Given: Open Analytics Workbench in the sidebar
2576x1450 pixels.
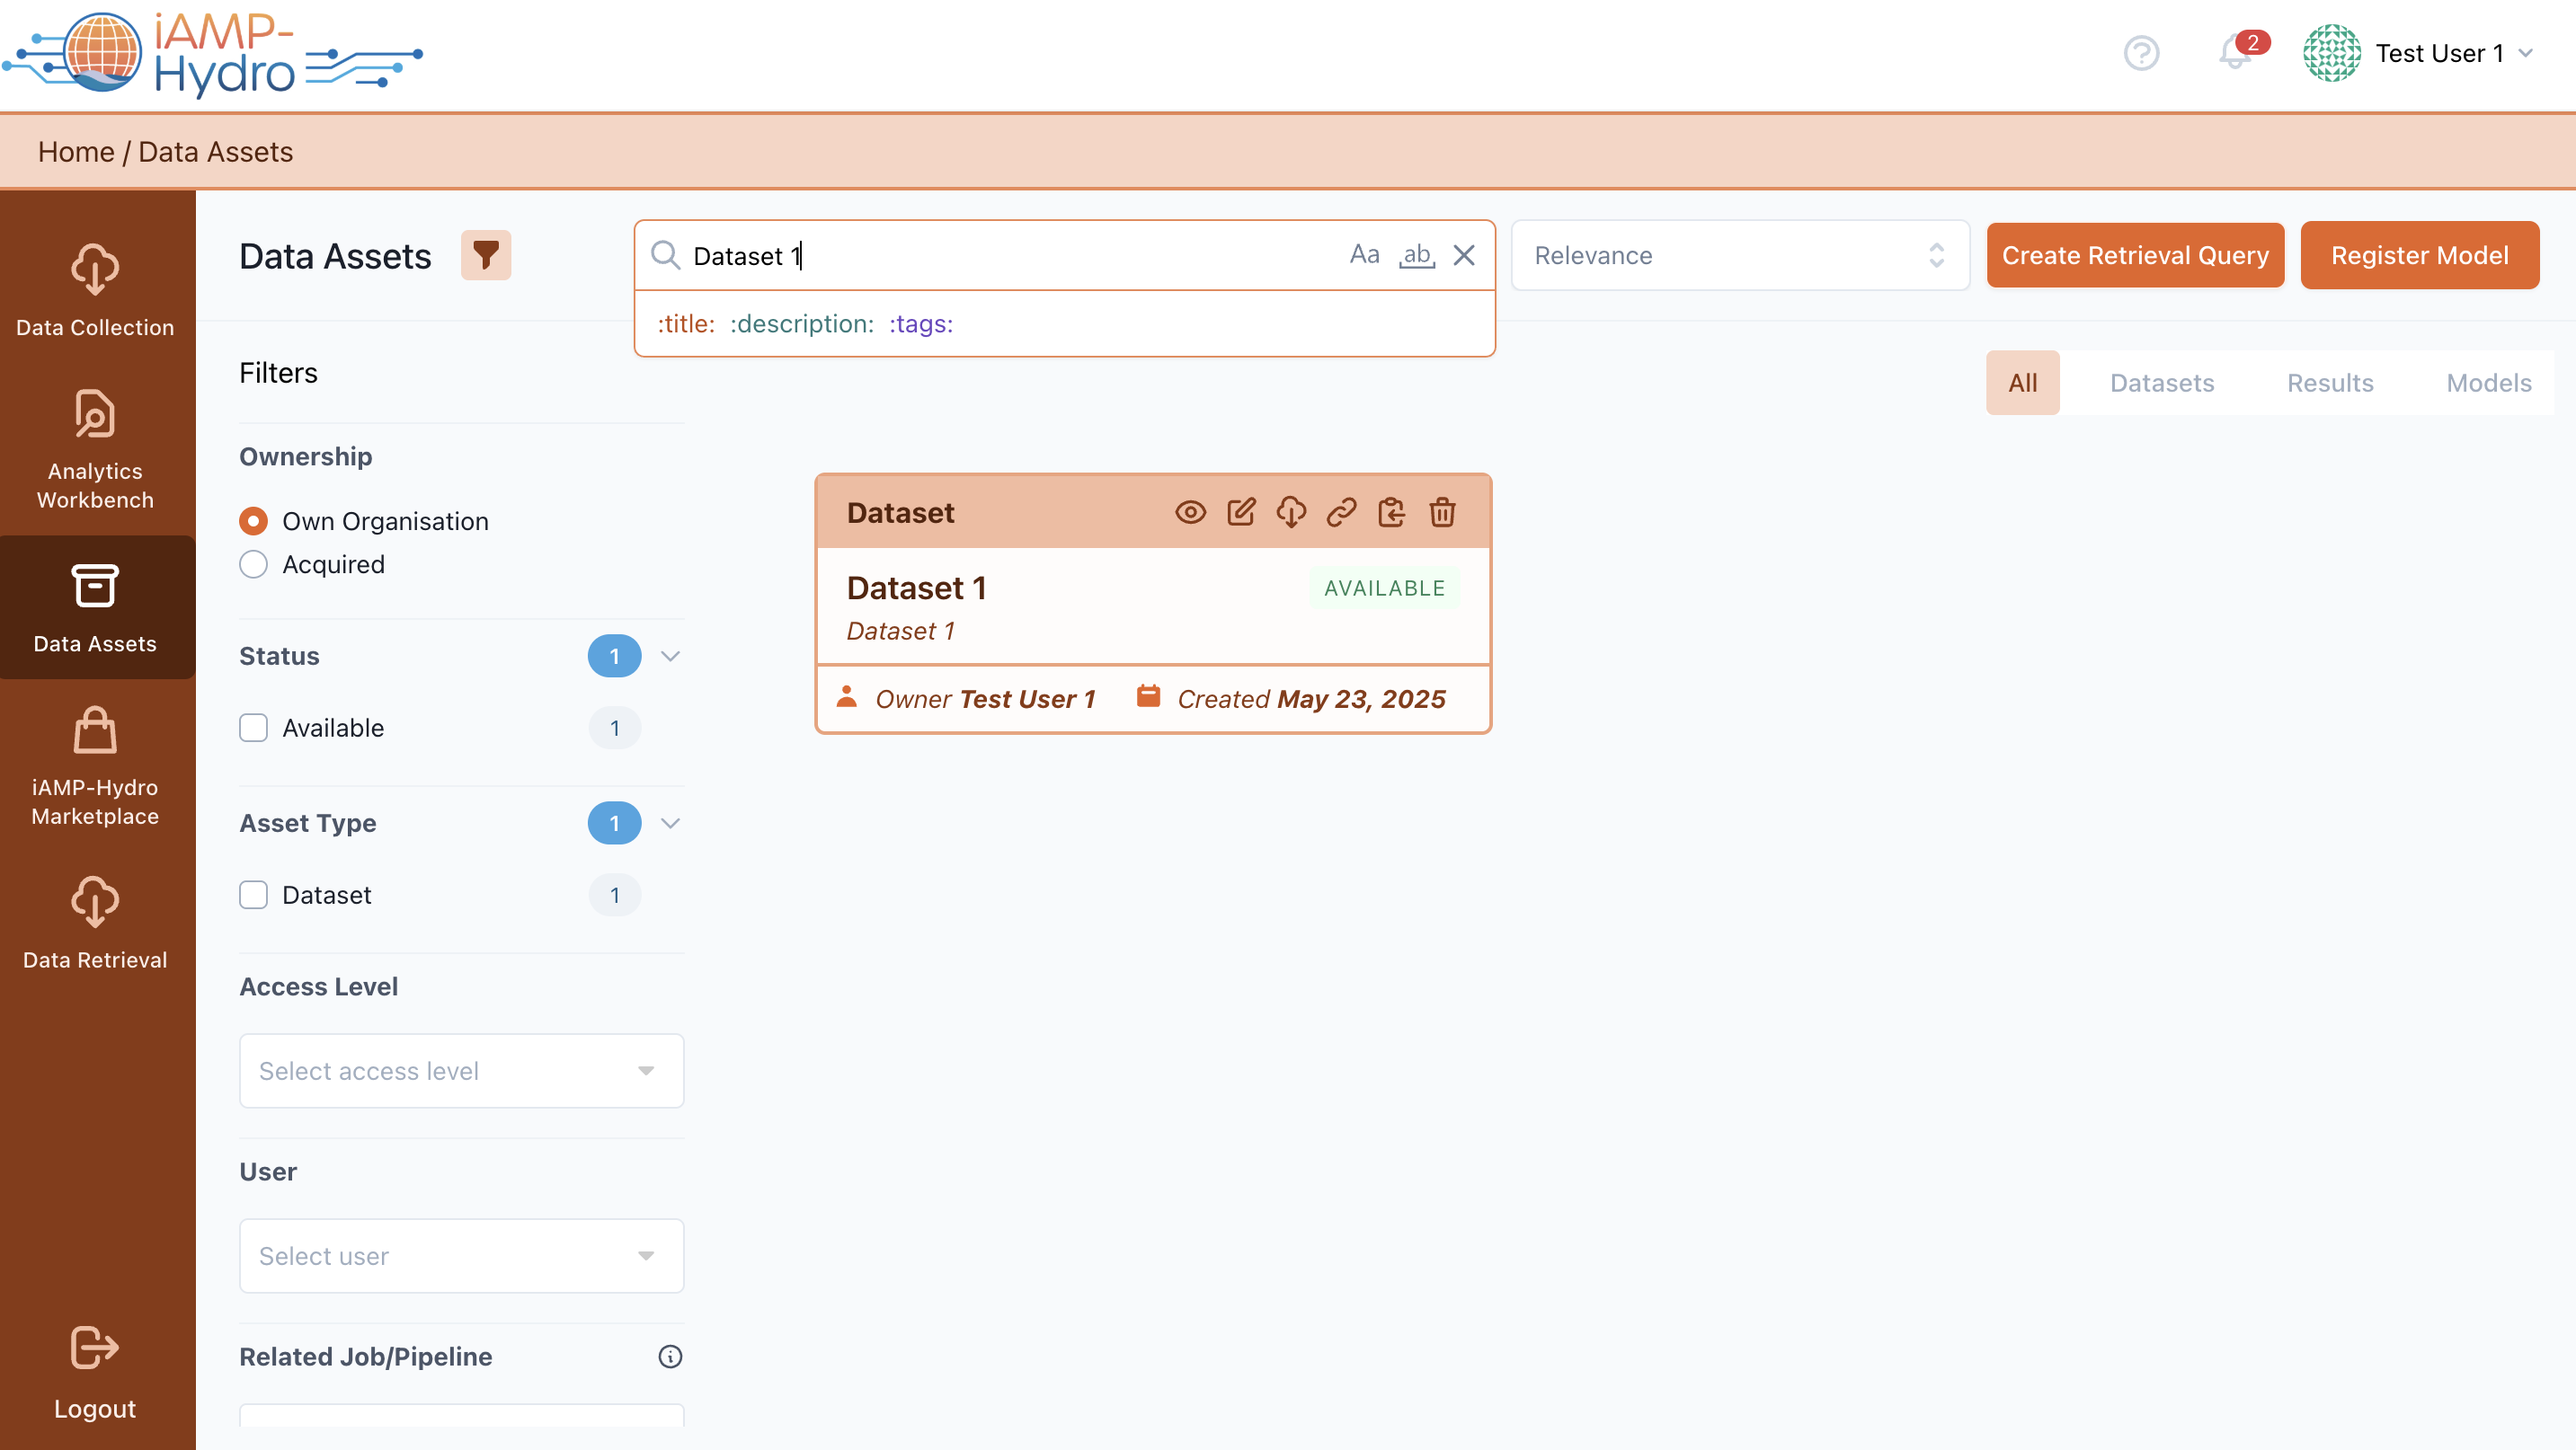Looking at the screenshot, I should click(x=96, y=450).
